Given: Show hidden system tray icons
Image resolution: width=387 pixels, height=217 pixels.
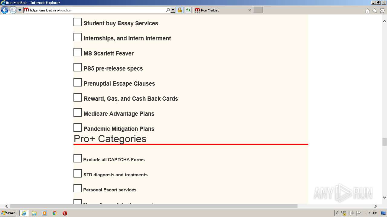Looking at the screenshot, I should (x=337, y=213).
